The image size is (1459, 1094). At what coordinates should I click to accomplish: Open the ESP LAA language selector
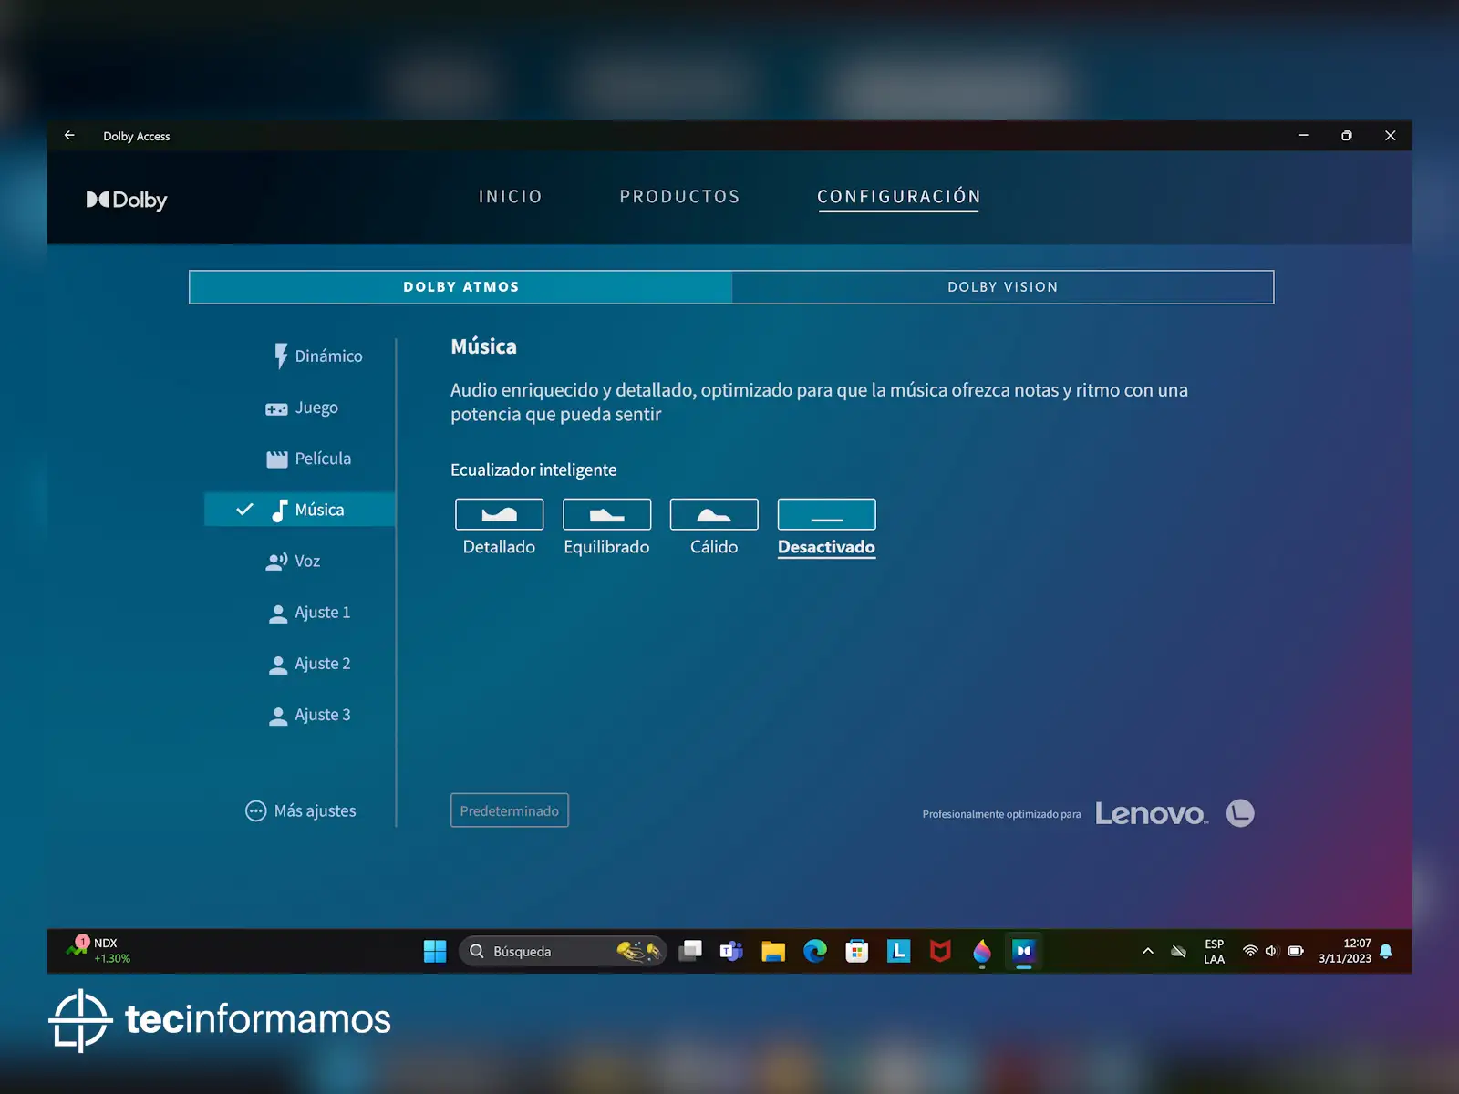point(1214,951)
